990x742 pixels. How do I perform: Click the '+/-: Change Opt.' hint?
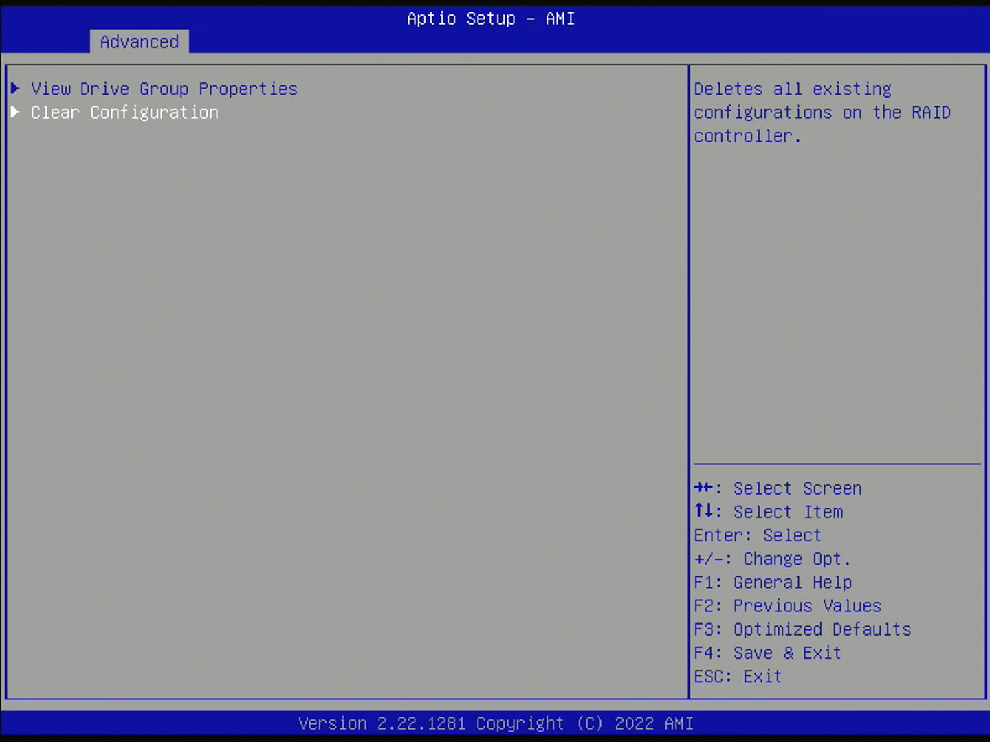click(x=772, y=559)
